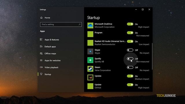Click the Medium impact Update app icon
This screenshot has width=185, height=104.
pyautogui.click(x=90, y=77)
